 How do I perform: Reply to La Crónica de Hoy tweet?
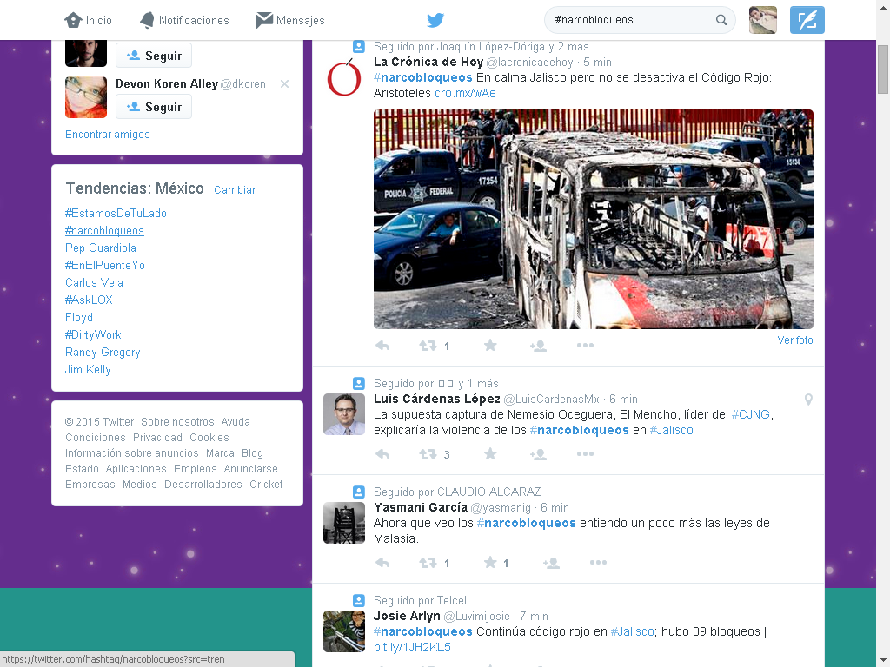coord(382,346)
